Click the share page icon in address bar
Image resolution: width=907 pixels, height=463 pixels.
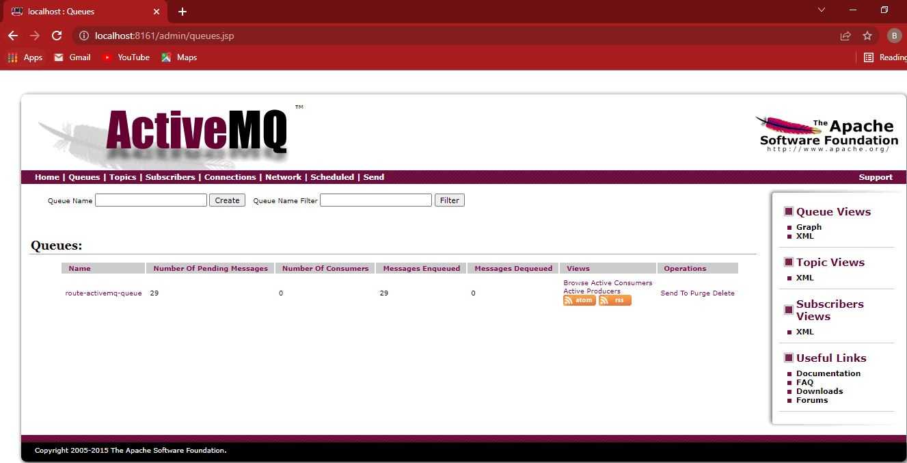coord(845,36)
